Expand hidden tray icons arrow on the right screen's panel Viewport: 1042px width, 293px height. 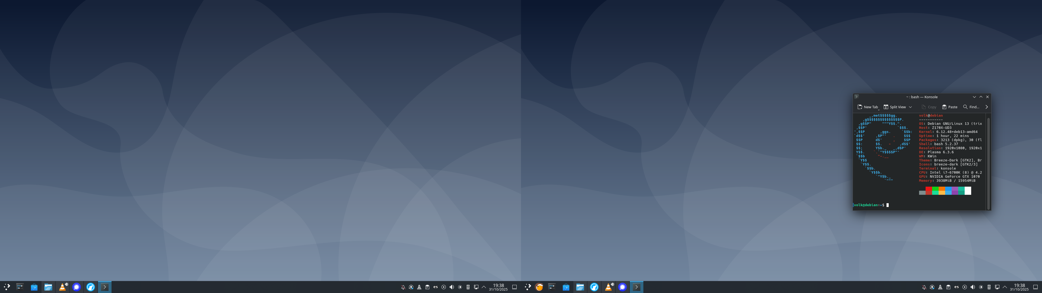[x=1005, y=287]
